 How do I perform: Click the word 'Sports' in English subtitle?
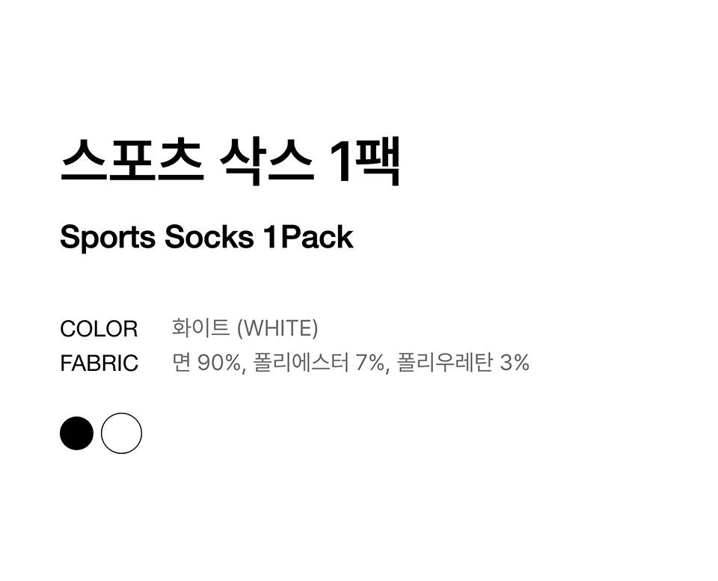click(108, 238)
